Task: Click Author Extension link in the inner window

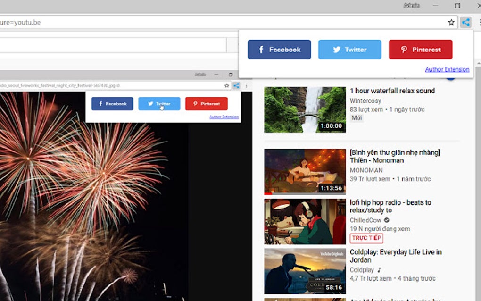Action: [224, 117]
